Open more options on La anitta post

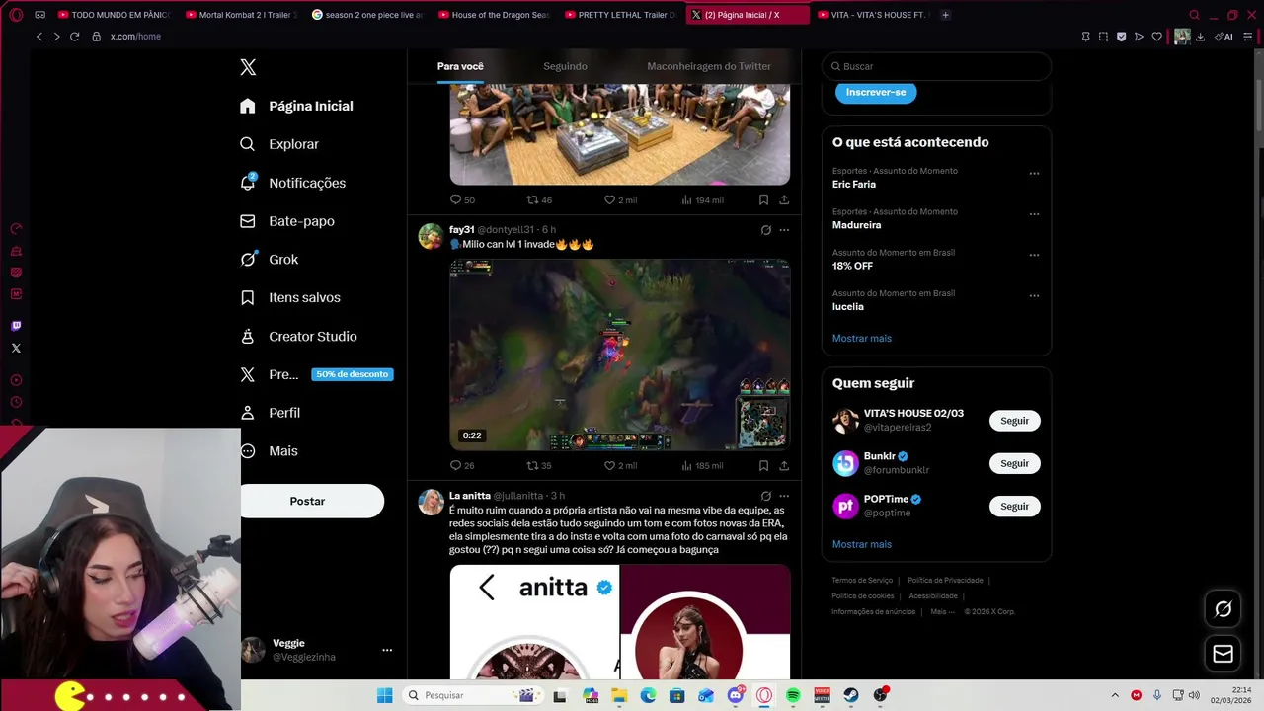point(784,496)
